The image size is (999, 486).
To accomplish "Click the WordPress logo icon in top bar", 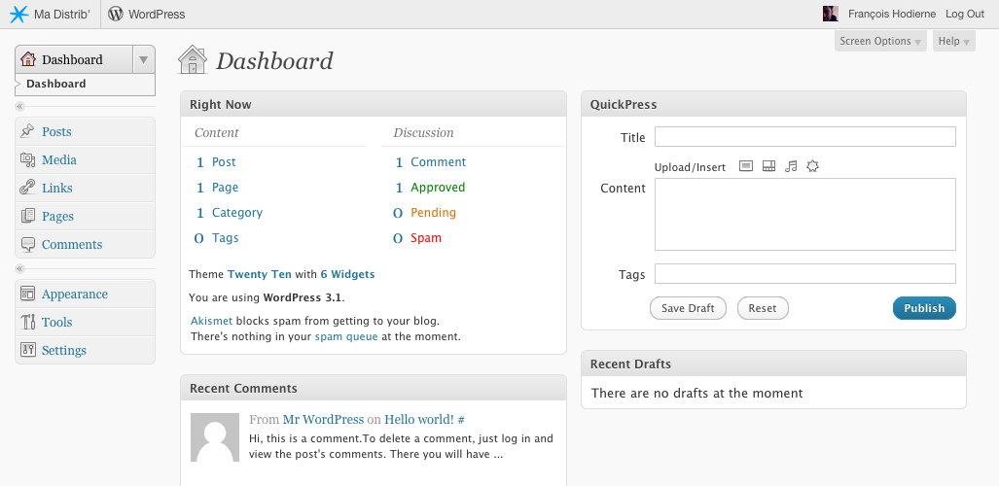I will (116, 14).
